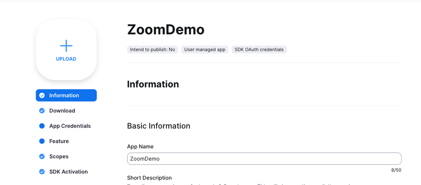Image resolution: width=421 pixels, height=185 pixels.
Task: Click the ZoomDemo app title heading
Action: click(x=166, y=30)
